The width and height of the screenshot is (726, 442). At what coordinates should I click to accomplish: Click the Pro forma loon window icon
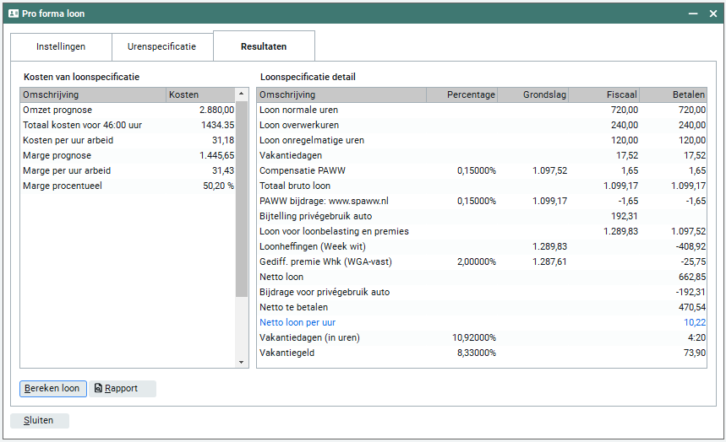[x=14, y=13]
